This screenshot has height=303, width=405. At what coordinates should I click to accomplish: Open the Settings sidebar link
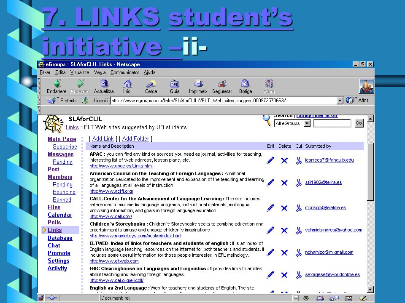pyautogui.click(x=59, y=261)
